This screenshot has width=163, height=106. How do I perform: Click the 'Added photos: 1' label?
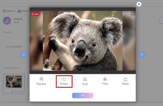coord(12,68)
